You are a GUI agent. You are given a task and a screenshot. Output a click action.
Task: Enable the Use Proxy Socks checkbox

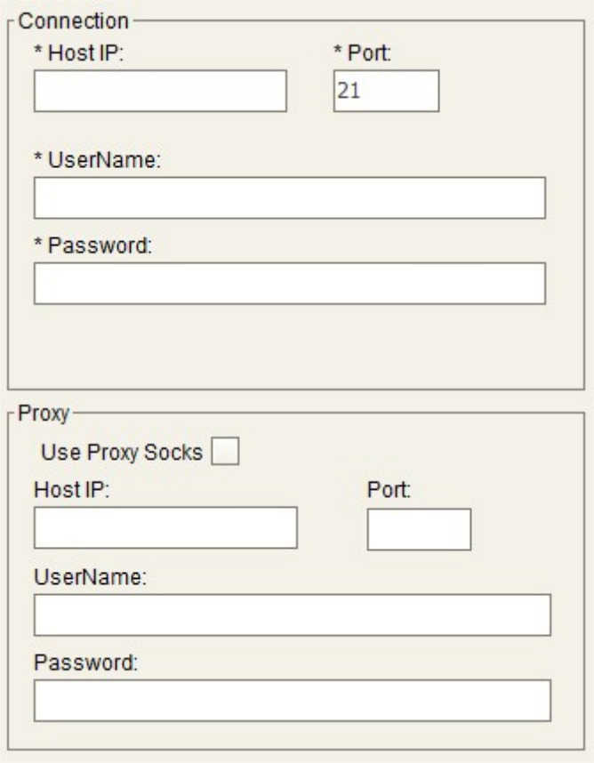(x=225, y=453)
